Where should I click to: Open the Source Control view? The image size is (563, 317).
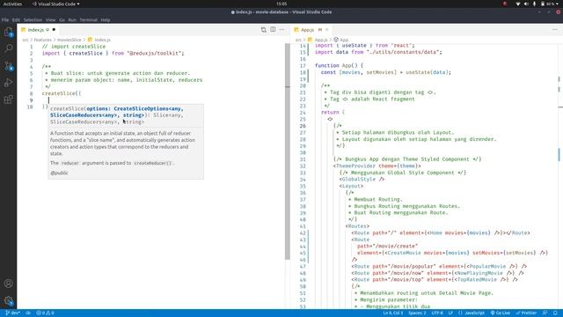[8, 65]
